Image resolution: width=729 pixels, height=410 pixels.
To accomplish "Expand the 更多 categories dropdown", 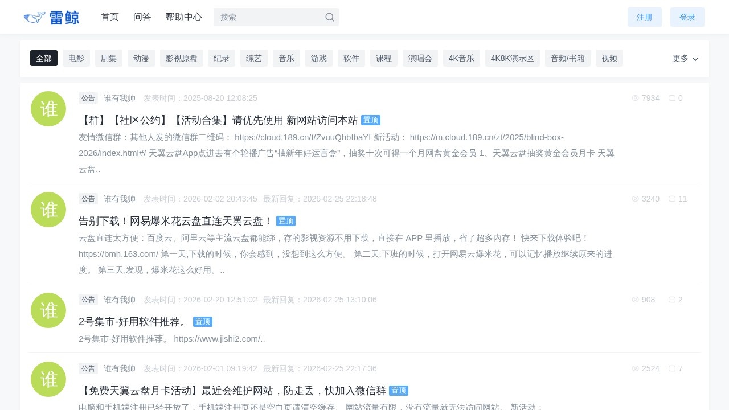I will pyautogui.click(x=685, y=58).
